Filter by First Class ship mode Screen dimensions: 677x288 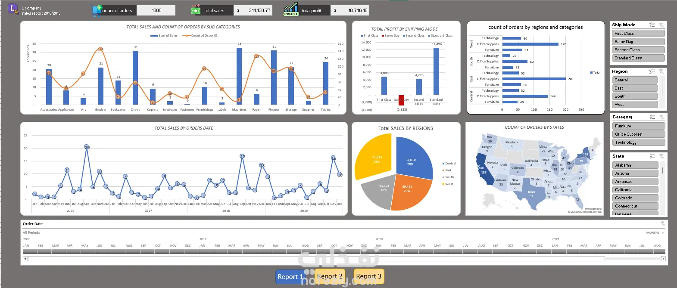[638, 34]
